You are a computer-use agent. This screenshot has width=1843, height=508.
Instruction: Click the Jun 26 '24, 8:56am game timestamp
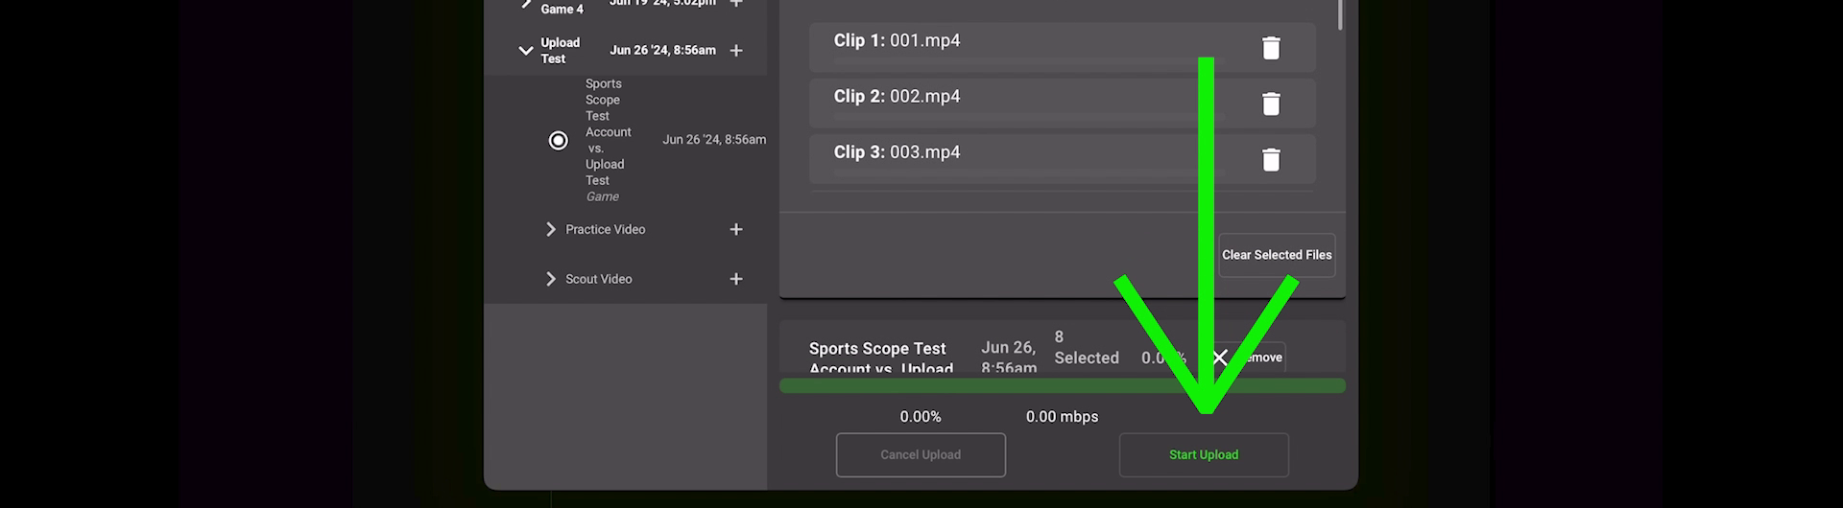714,140
